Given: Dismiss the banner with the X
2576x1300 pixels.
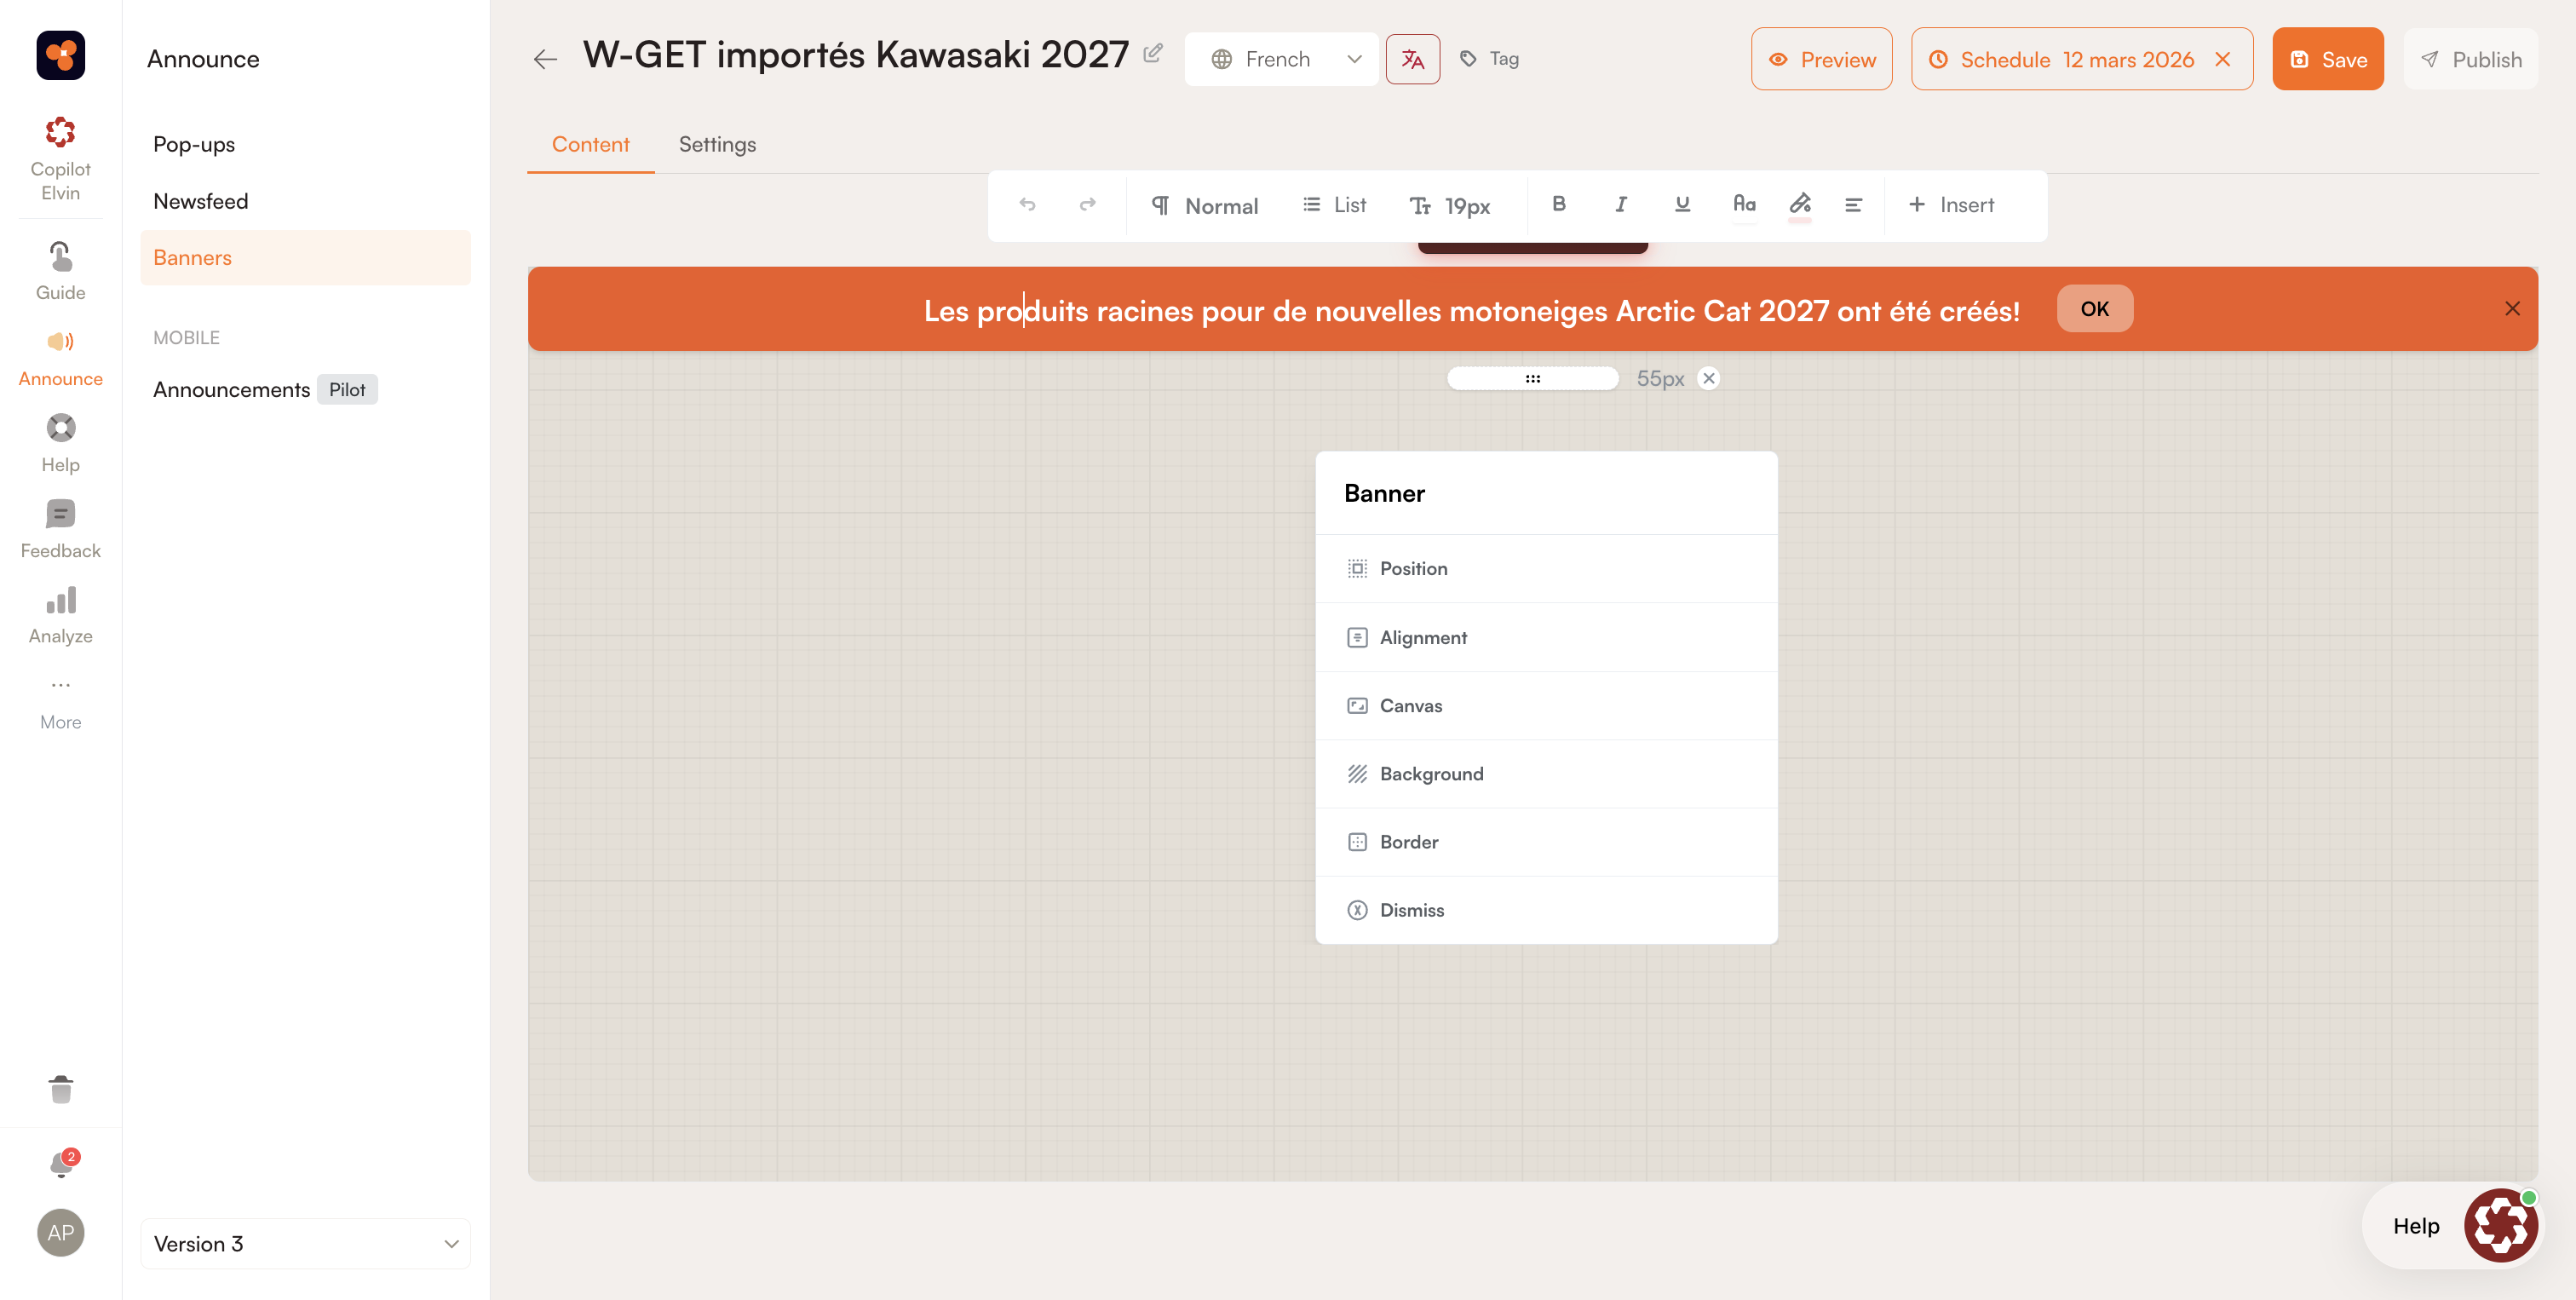Looking at the screenshot, I should pyautogui.click(x=2512, y=308).
